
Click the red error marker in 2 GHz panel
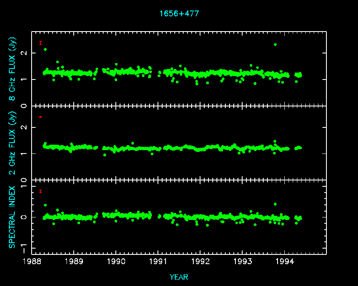click(40, 117)
